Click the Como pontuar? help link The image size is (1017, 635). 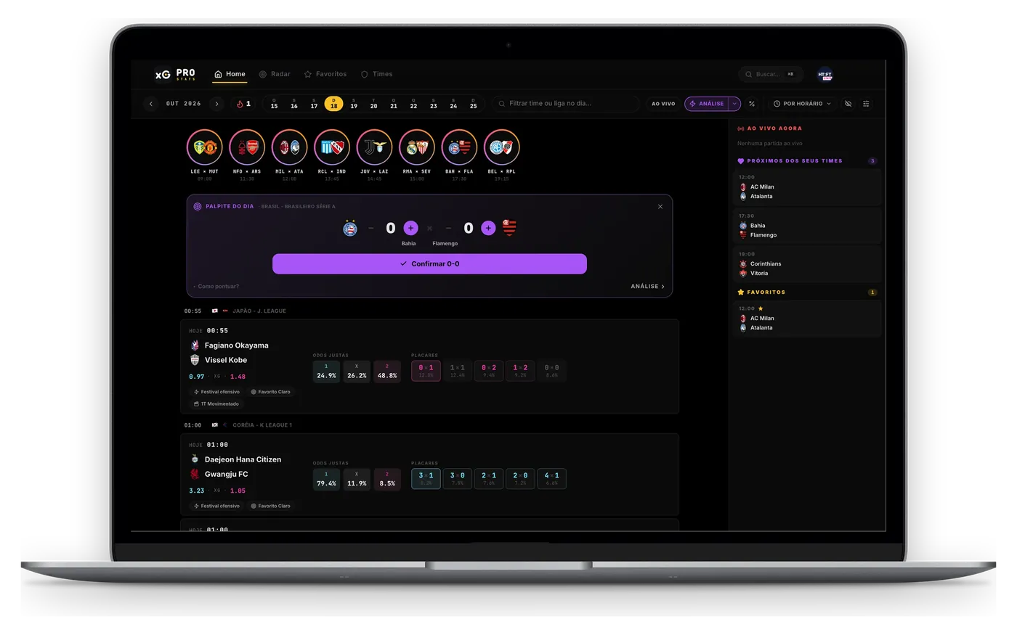click(x=216, y=287)
